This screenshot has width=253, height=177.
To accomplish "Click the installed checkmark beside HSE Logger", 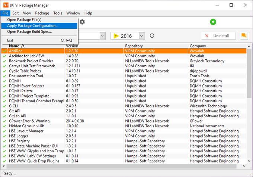I will point(4,136).
